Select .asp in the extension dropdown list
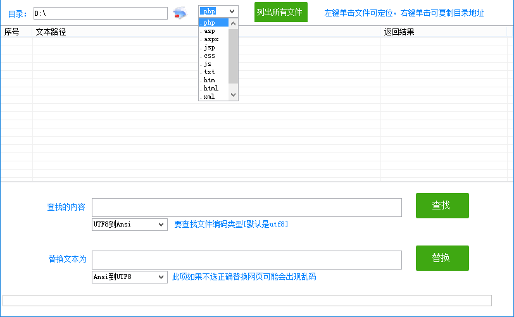The width and height of the screenshot is (514, 317). pos(213,31)
